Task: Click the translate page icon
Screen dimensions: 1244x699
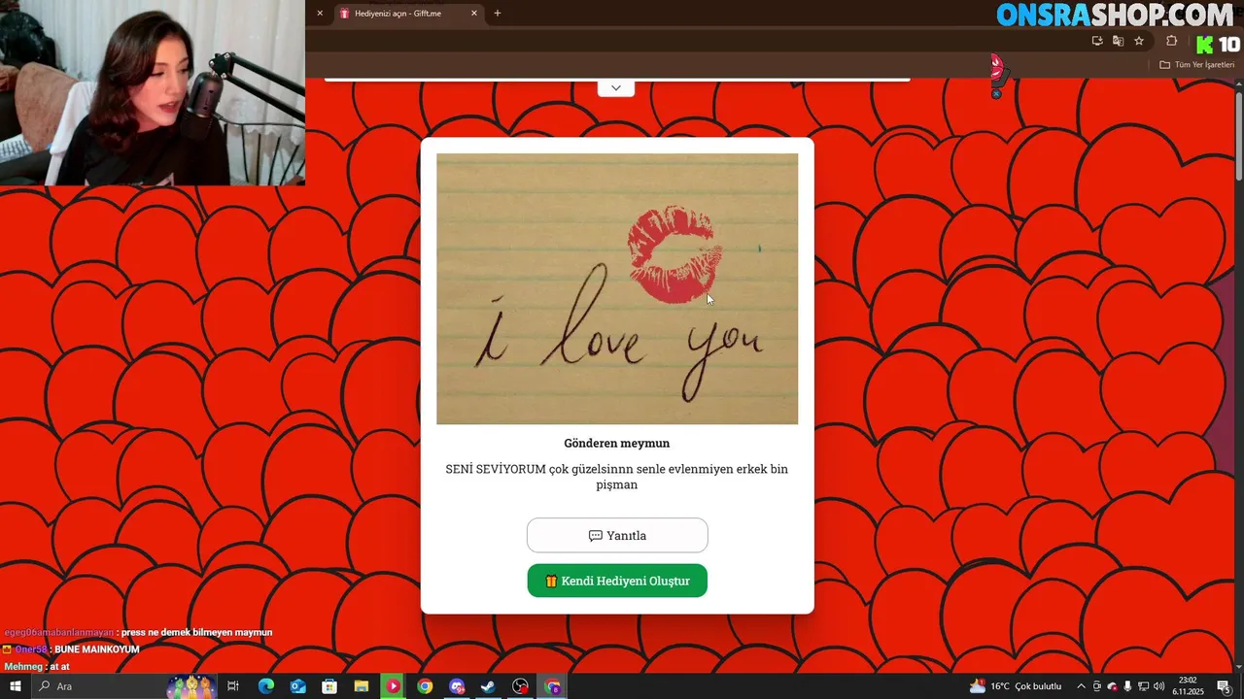Action: coord(1118,41)
